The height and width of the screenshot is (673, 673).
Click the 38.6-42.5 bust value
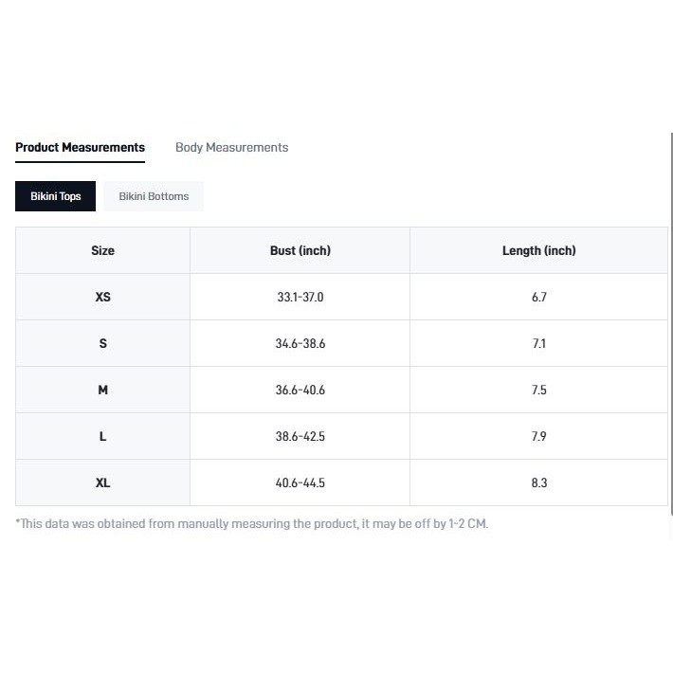(x=300, y=436)
